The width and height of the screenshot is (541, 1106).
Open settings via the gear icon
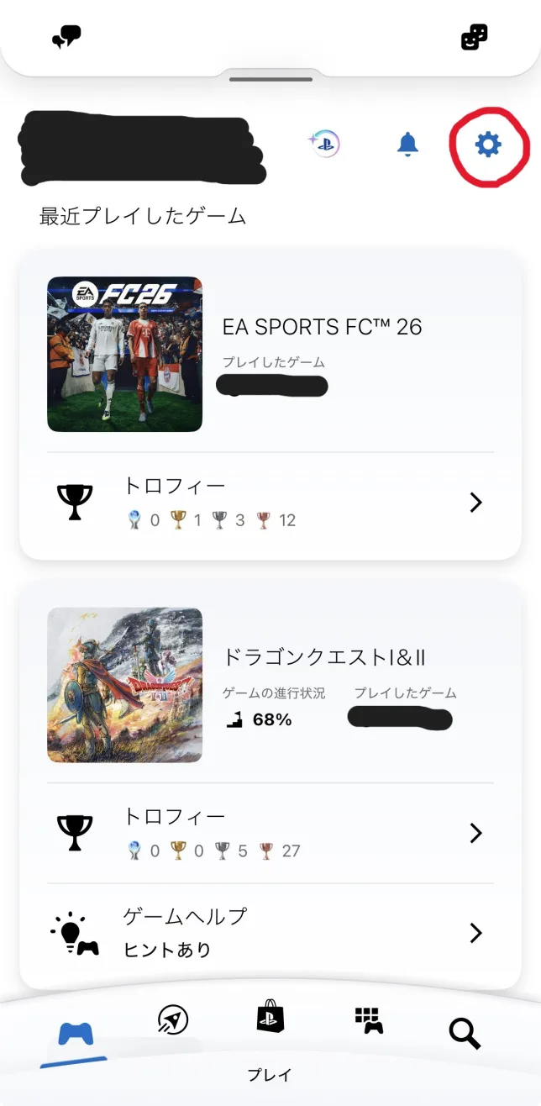pos(488,145)
